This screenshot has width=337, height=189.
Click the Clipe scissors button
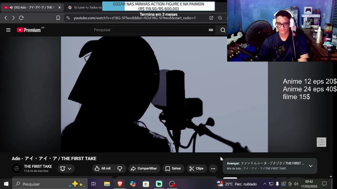(x=196, y=169)
